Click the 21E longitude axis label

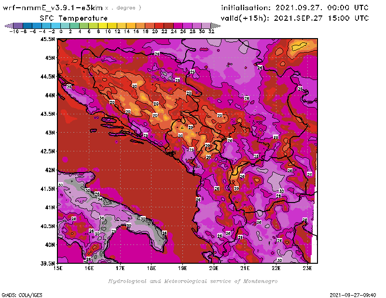point(245,268)
